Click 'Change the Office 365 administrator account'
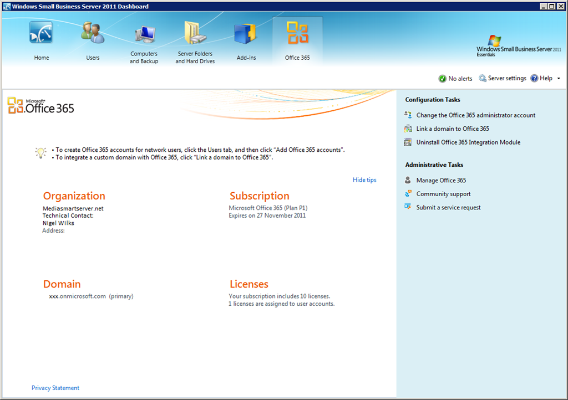This screenshot has width=568, height=400. tap(475, 115)
